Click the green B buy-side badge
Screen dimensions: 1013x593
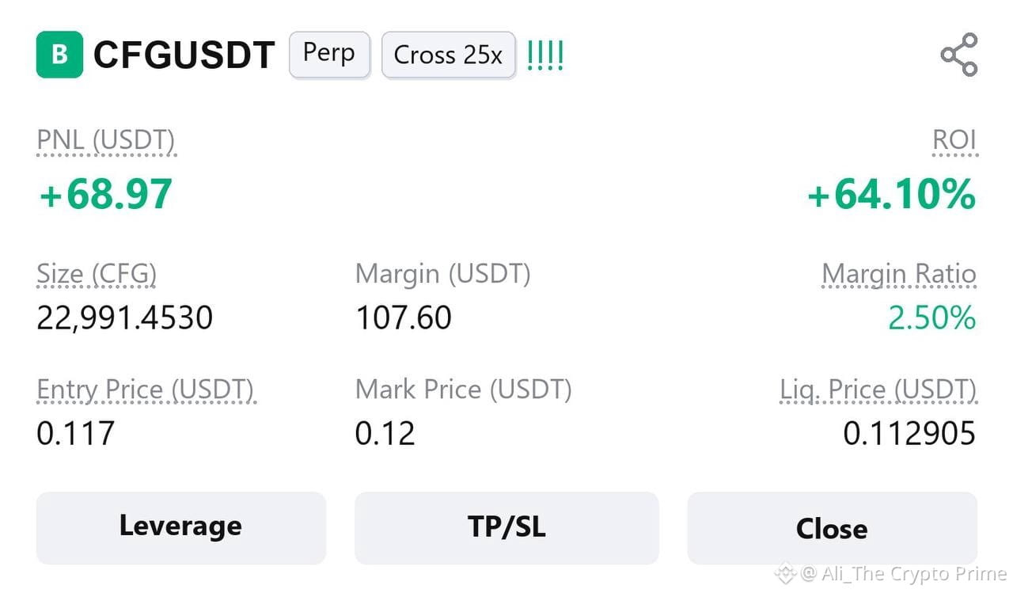(59, 55)
